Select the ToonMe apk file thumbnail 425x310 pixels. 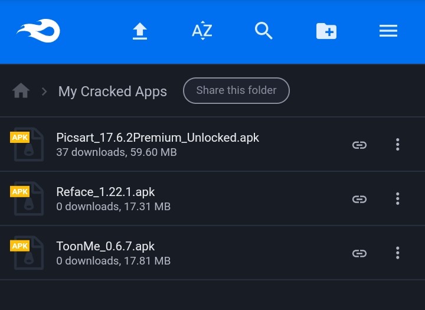pyautogui.click(x=27, y=253)
